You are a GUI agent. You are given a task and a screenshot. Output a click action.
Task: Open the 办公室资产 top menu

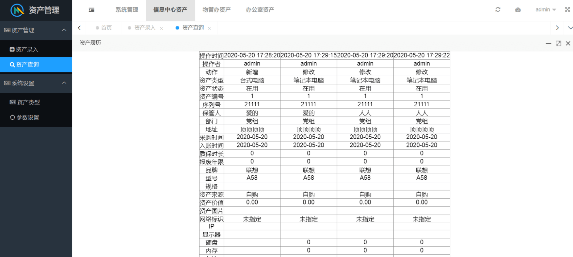point(260,10)
